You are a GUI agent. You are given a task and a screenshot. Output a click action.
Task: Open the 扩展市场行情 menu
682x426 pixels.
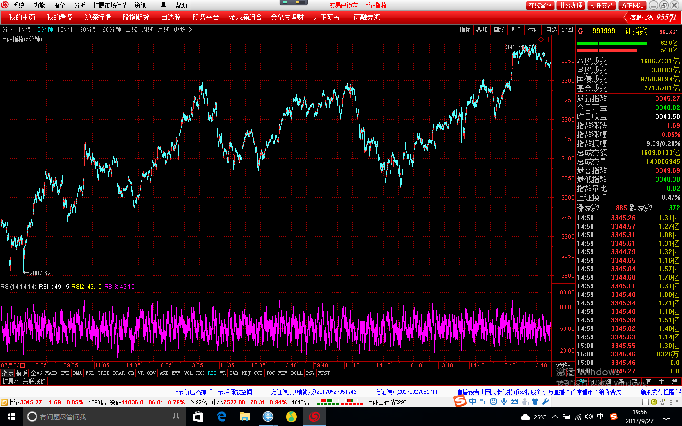tap(110, 5)
